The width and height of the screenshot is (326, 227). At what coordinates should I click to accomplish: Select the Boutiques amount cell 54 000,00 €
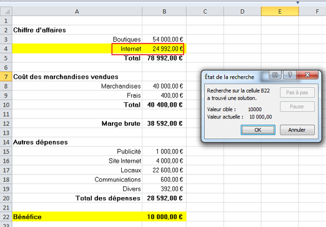(164, 39)
